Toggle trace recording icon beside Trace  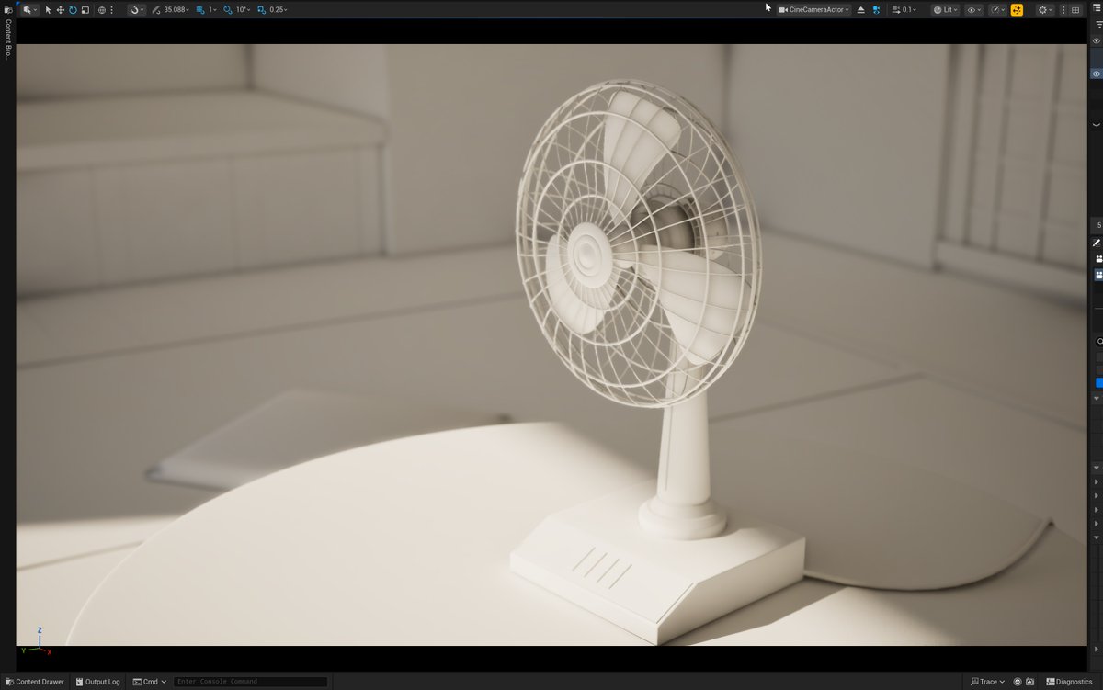pyautogui.click(x=1017, y=682)
